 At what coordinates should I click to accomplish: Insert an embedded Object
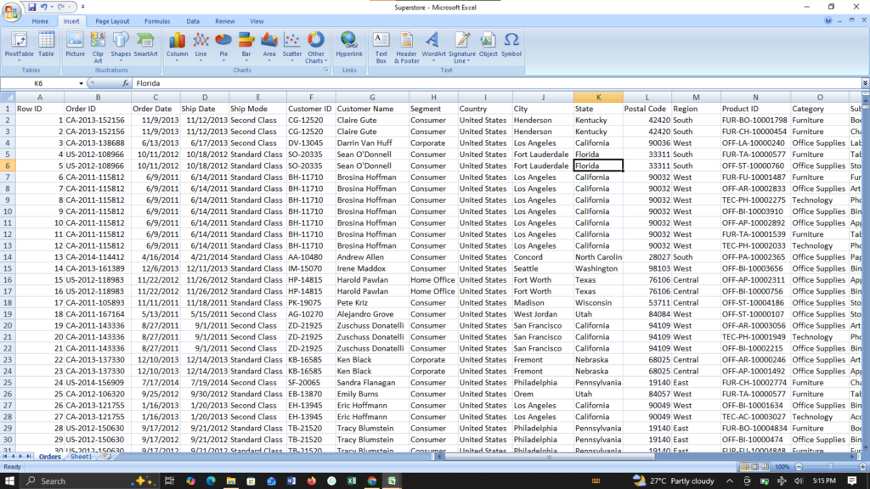(x=489, y=44)
